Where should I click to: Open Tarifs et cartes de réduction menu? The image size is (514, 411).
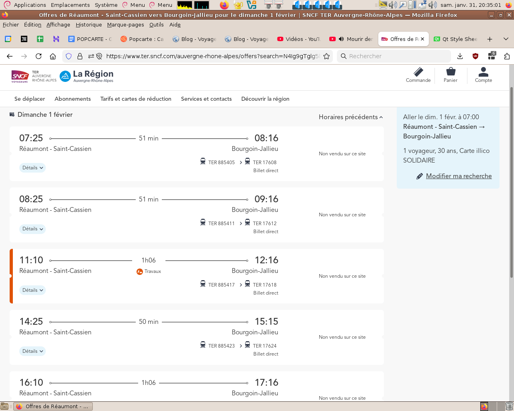(x=136, y=99)
